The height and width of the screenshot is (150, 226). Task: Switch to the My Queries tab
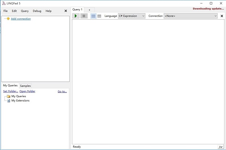point(10,85)
